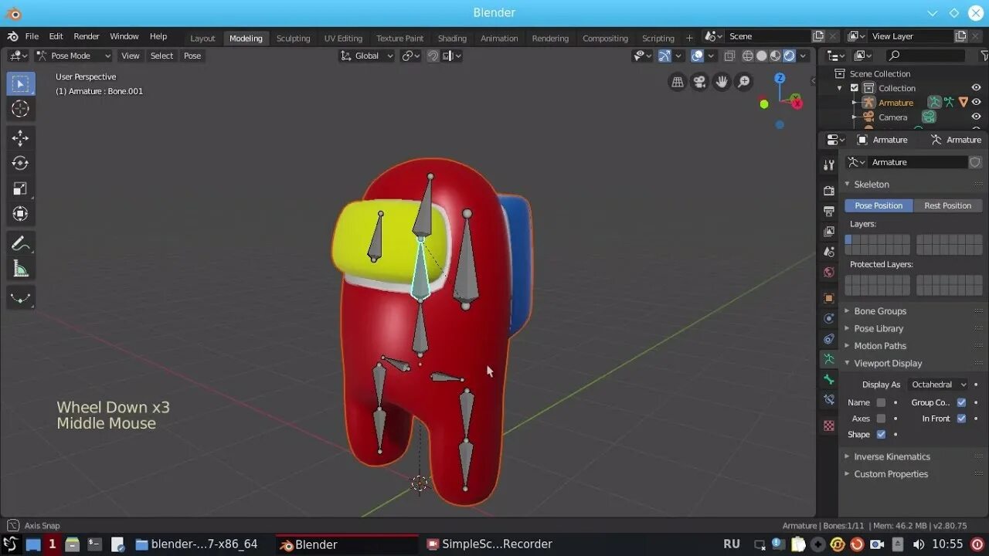Screen dimensions: 989x556
Task: Switch to the UV Editing workspace tab
Action: (x=343, y=38)
